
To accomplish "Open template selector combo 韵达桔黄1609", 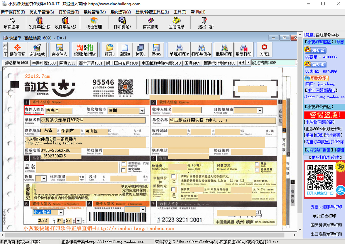I will click(x=274, y=63).
